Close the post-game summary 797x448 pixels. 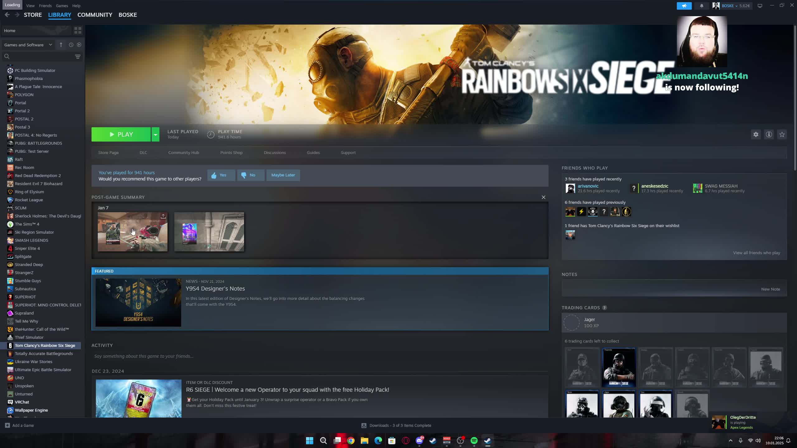click(x=544, y=197)
